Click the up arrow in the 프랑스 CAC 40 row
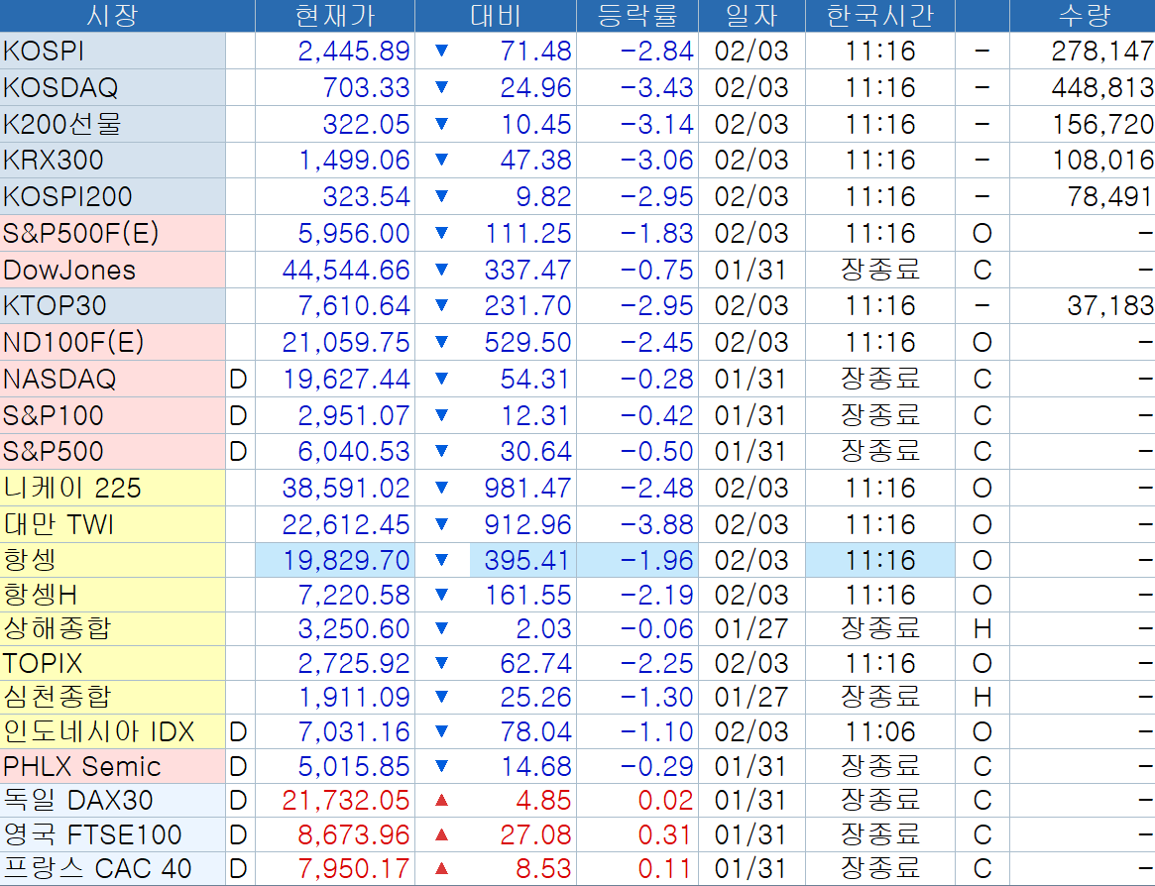 coord(441,870)
